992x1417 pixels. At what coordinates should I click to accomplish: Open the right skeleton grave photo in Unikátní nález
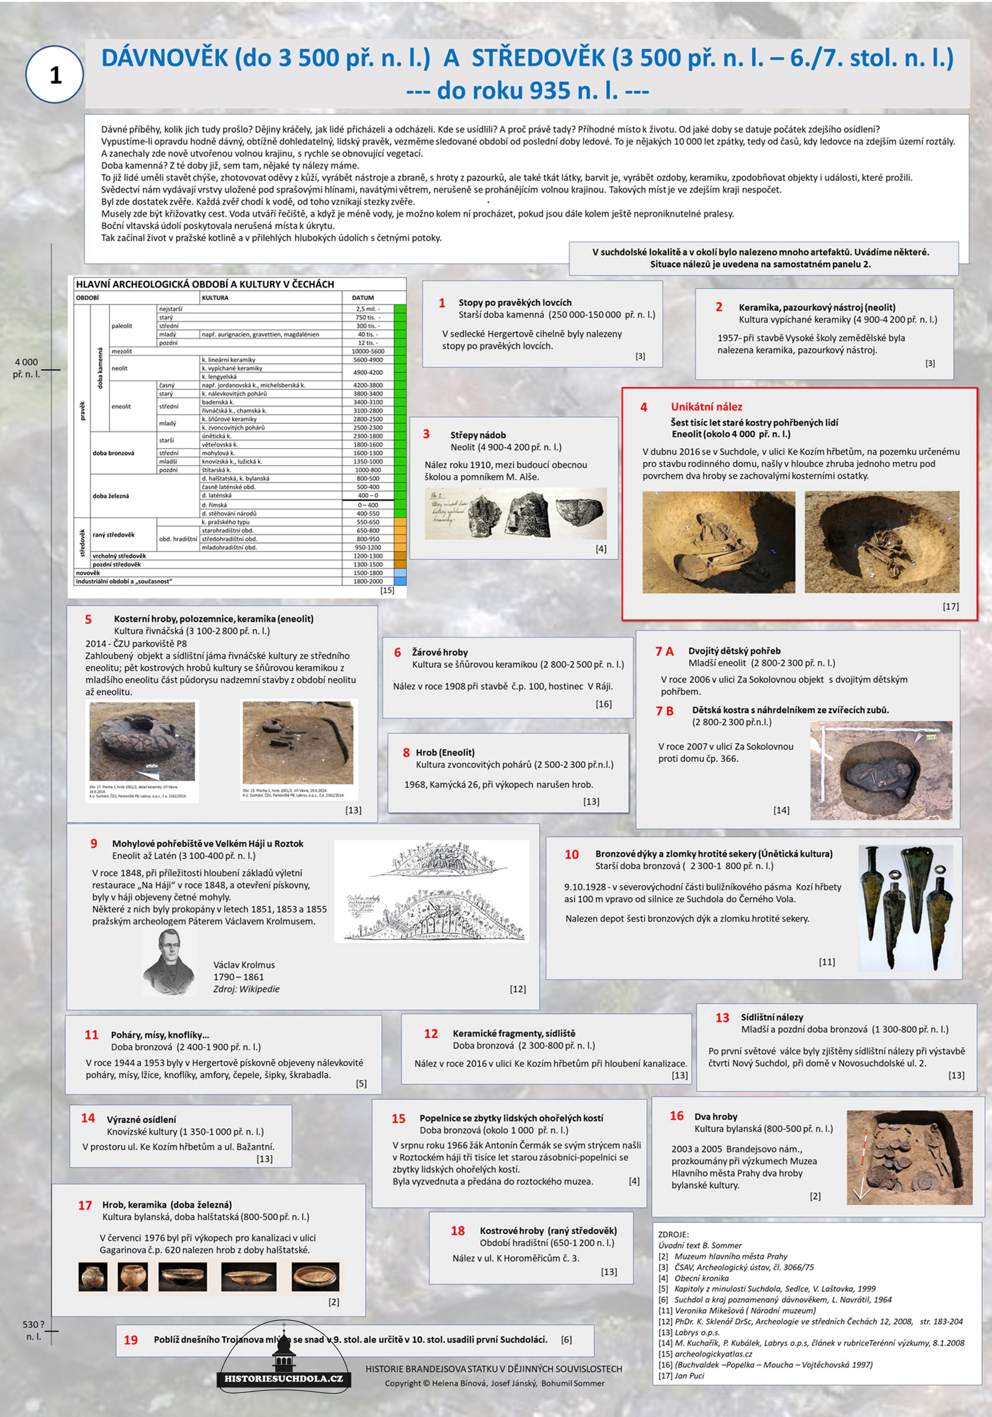881,542
